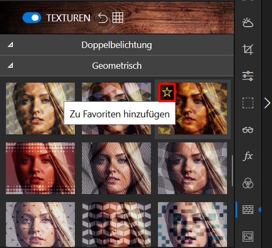The image size is (272, 248).
Task: Select the fine grid pattern texture thumbnail
Action: pyautogui.click(x=192, y=168)
